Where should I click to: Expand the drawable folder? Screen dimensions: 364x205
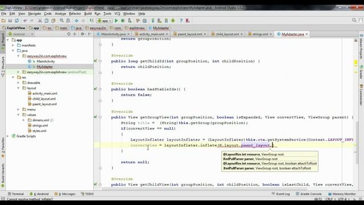(x=19, y=83)
